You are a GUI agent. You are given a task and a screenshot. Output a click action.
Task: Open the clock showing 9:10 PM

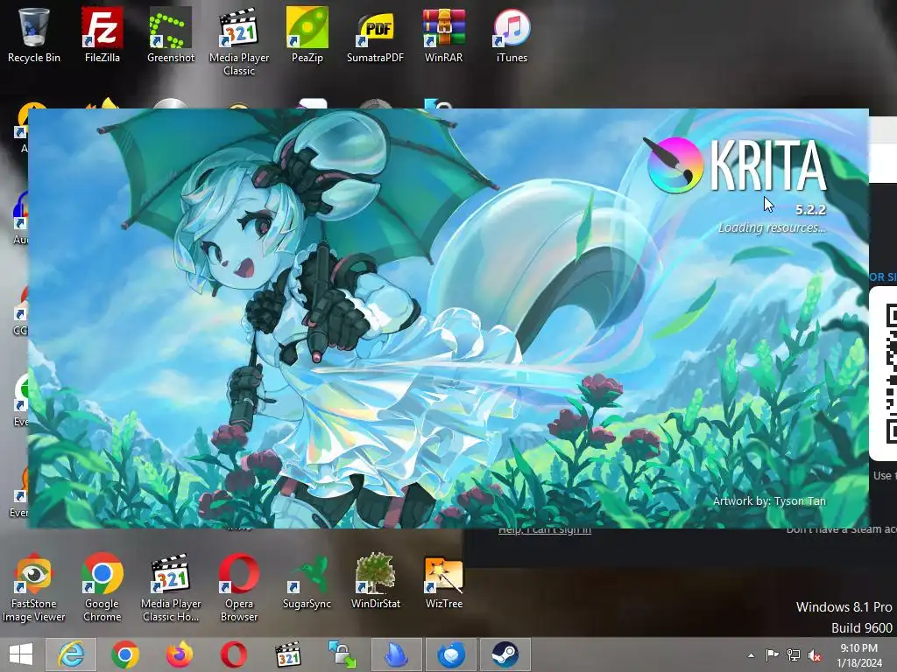point(859,654)
